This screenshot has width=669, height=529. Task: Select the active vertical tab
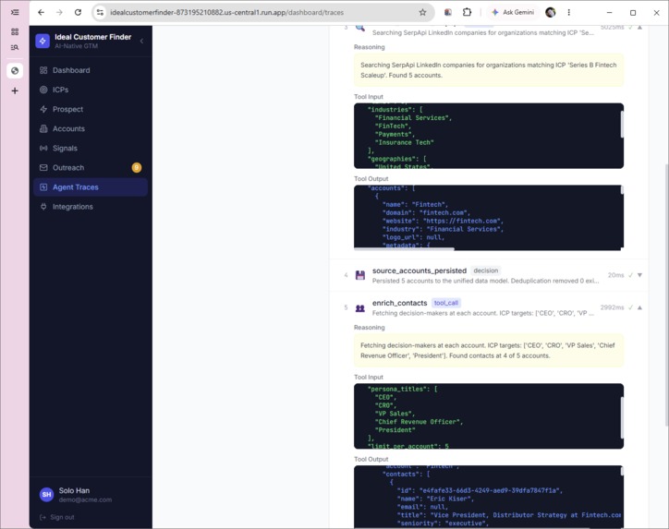pyautogui.click(x=15, y=71)
